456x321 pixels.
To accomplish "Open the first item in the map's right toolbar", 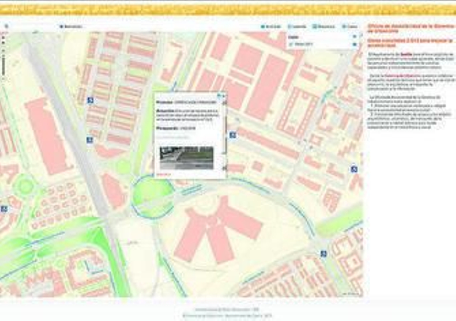I will pos(271,26).
